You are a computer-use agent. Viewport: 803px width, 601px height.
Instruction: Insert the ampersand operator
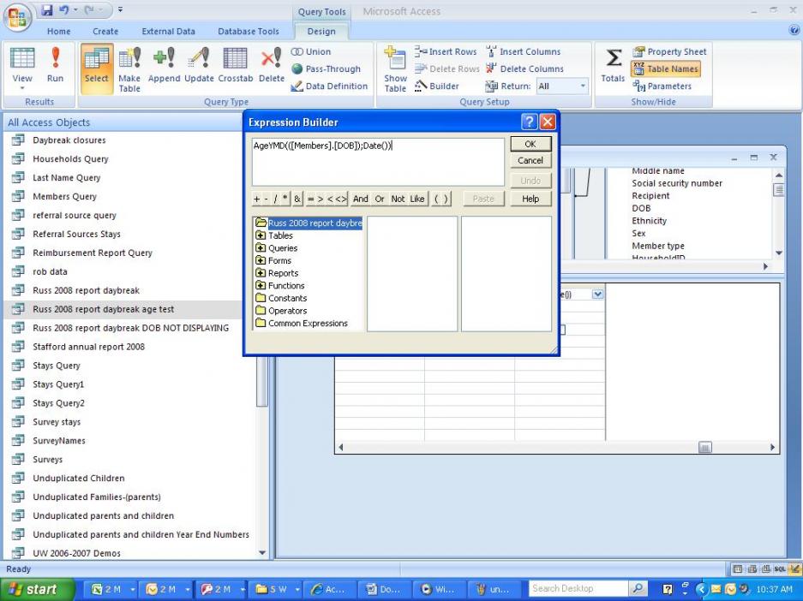[x=297, y=199]
